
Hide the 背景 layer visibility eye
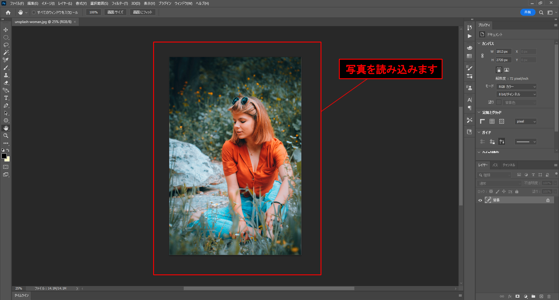click(480, 200)
